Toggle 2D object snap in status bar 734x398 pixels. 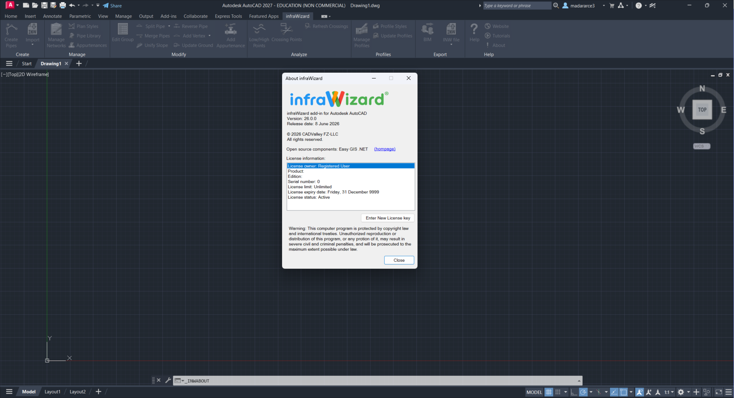(x=624, y=392)
